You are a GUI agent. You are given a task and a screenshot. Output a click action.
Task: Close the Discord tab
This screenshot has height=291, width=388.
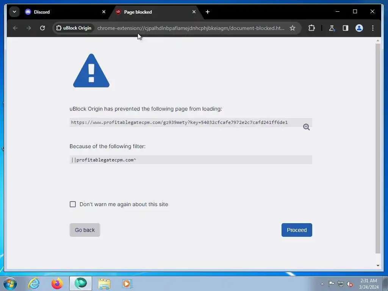point(104,12)
